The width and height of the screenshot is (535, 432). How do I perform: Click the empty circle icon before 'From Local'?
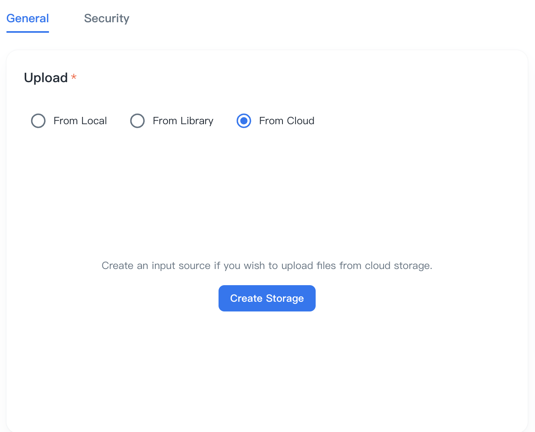point(38,121)
